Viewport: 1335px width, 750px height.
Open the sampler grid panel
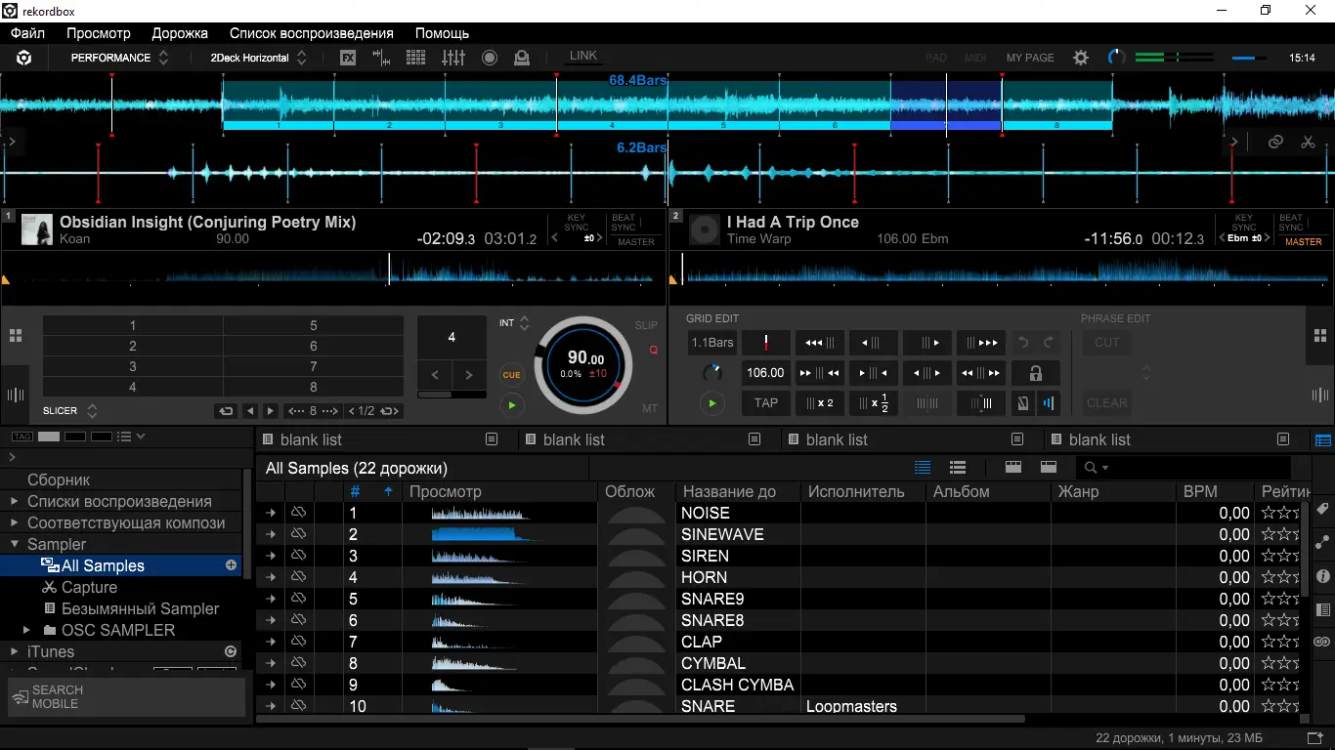[x=415, y=58]
